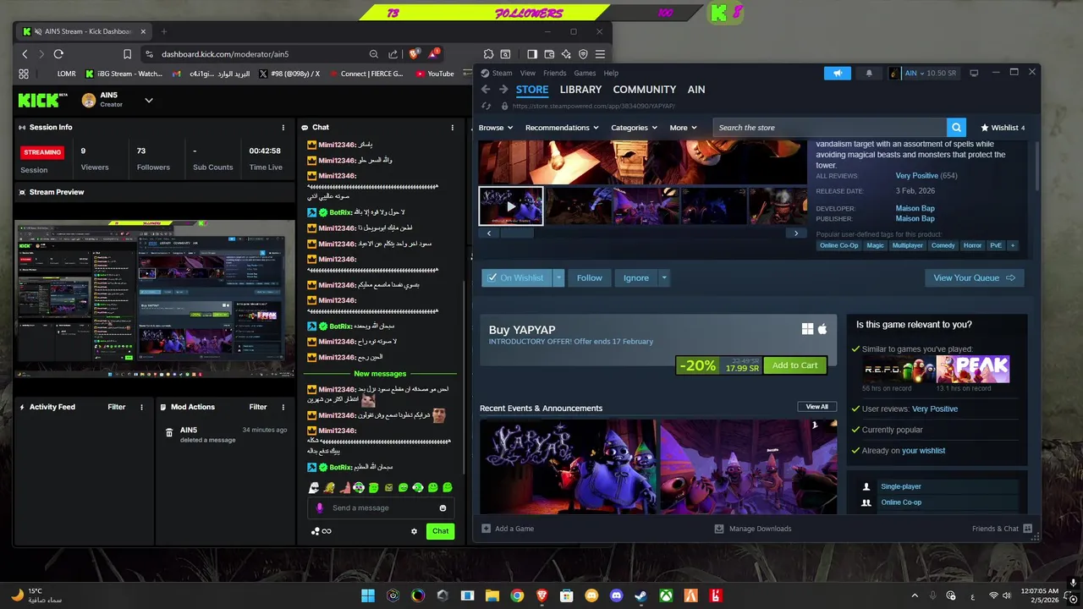This screenshot has height=609, width=1083.
Task: Go back using Steam's back arrow
Action: (x=486, y=90)
